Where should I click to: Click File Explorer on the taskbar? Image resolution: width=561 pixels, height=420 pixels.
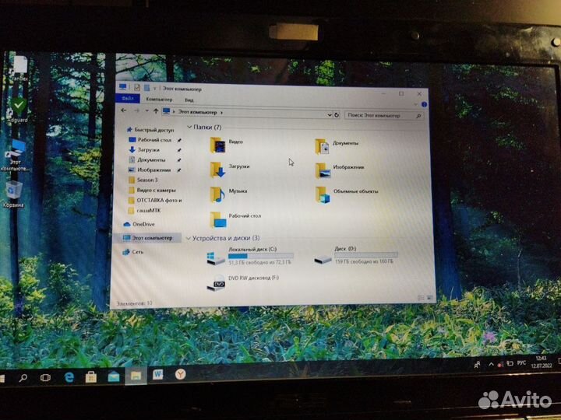point(136,376)
